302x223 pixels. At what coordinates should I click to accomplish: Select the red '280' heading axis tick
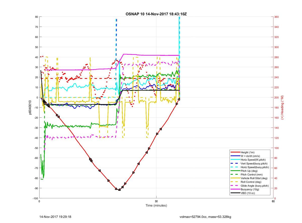click(277, 57)
